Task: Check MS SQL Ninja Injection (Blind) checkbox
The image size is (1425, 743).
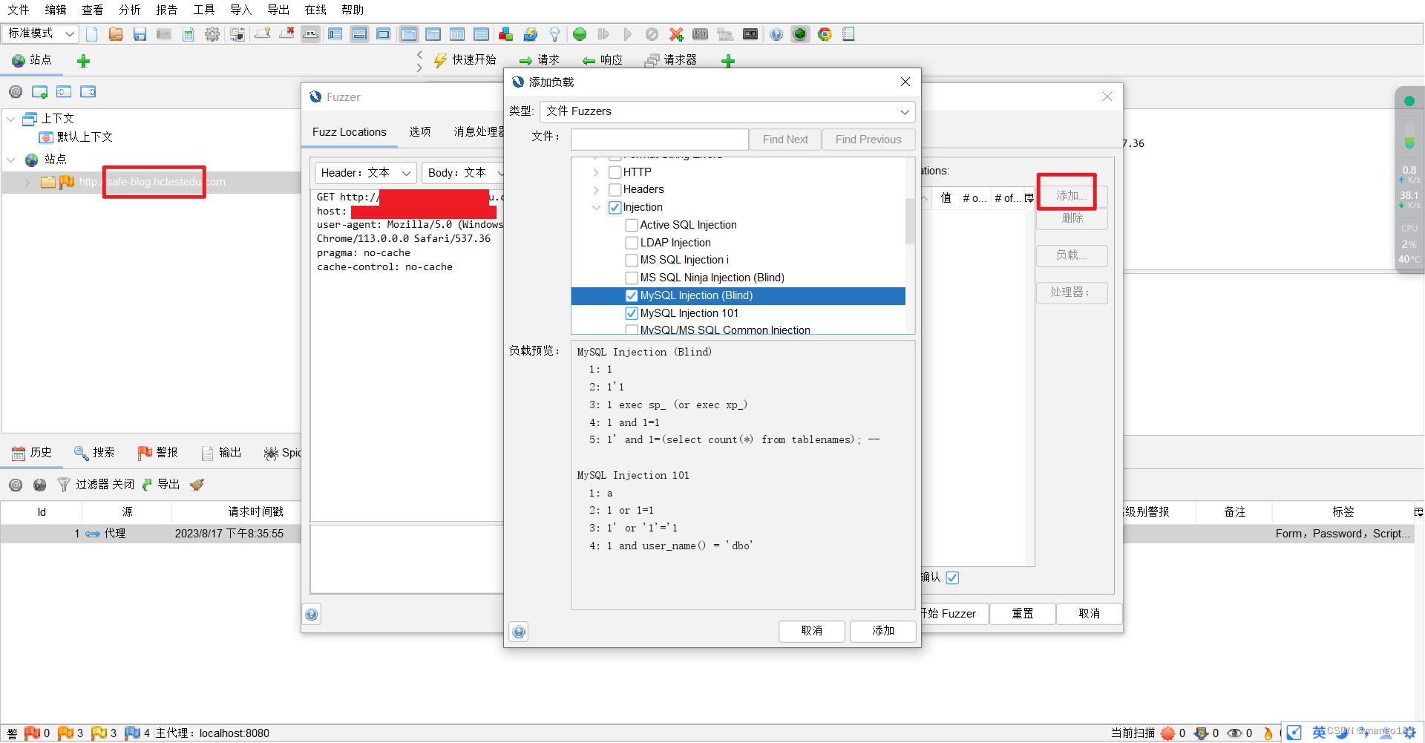Action: (x=632, y=278)
